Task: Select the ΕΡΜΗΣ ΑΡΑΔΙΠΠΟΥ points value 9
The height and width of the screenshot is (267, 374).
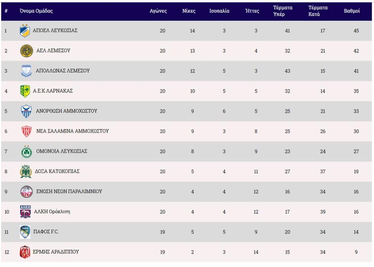Action: (356, 252)
